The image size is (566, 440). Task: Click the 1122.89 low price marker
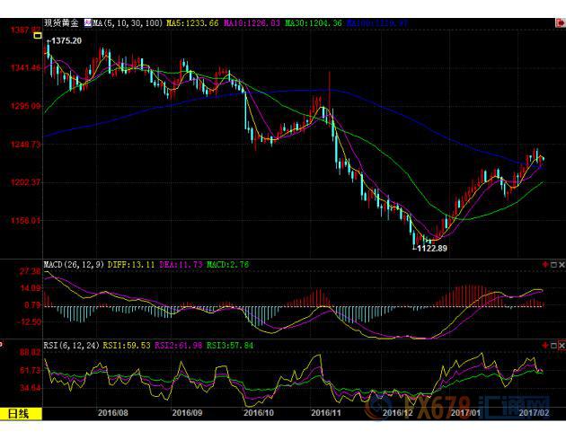[x=430, y=248]
